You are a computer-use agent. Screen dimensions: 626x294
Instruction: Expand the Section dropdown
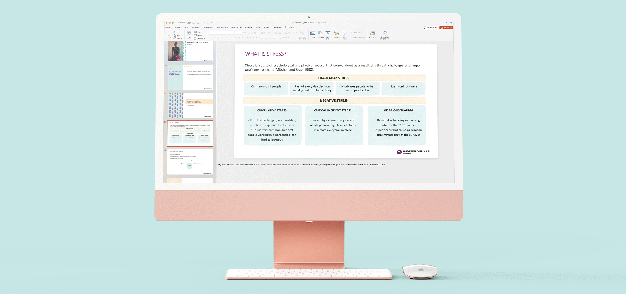pos(204,38)
